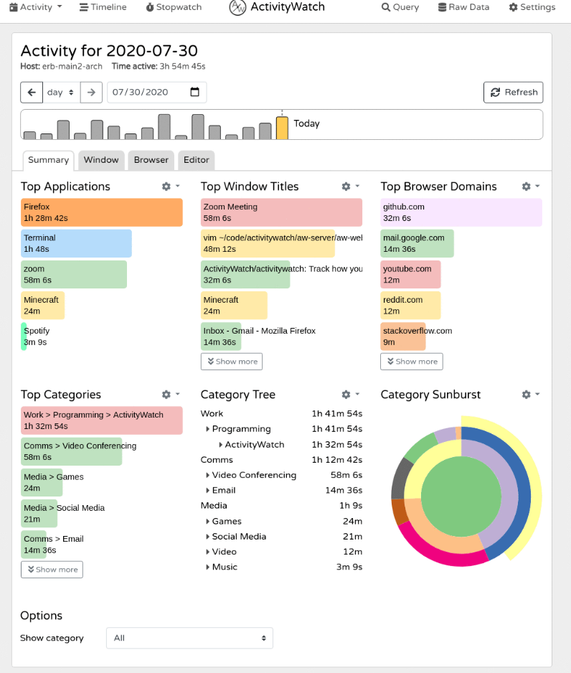Screen dimensions: 571x673
Task: Open the Timeline view
Action: tap(103, 7)
